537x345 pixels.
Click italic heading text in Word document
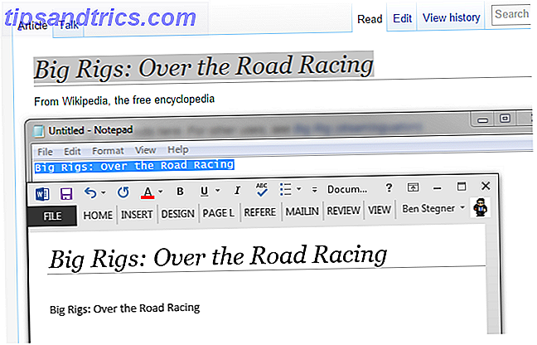point(218,257)
